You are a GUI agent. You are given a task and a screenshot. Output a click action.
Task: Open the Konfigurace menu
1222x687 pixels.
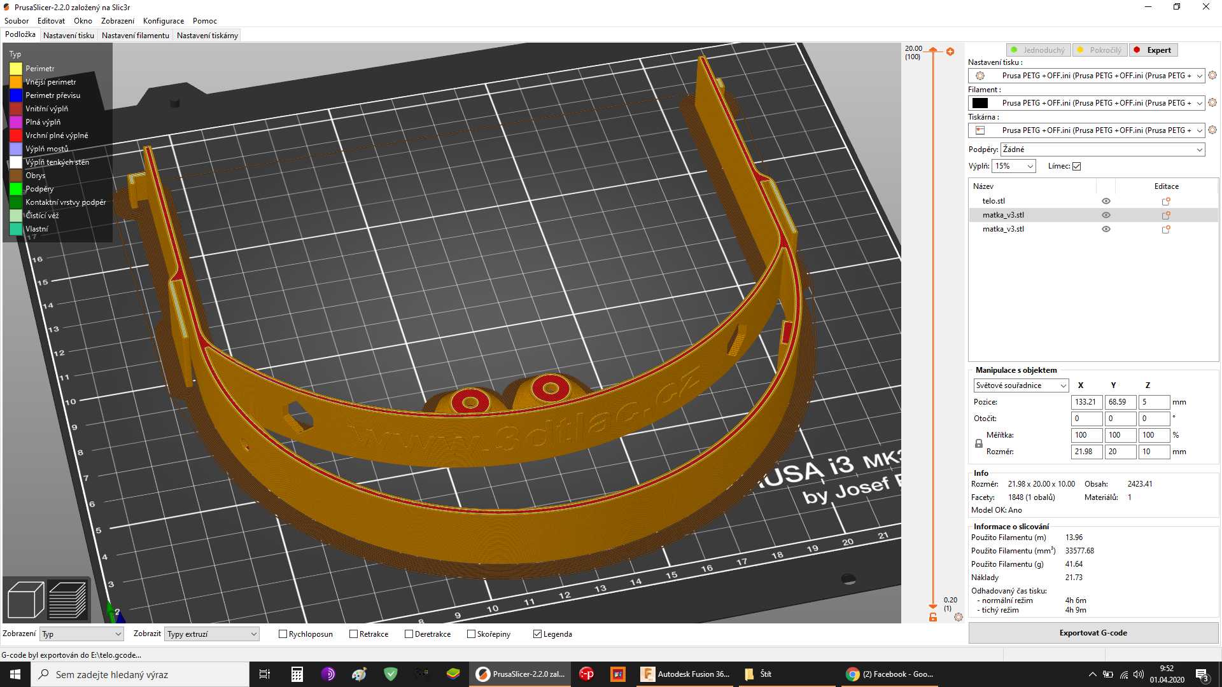click(164, 21)
